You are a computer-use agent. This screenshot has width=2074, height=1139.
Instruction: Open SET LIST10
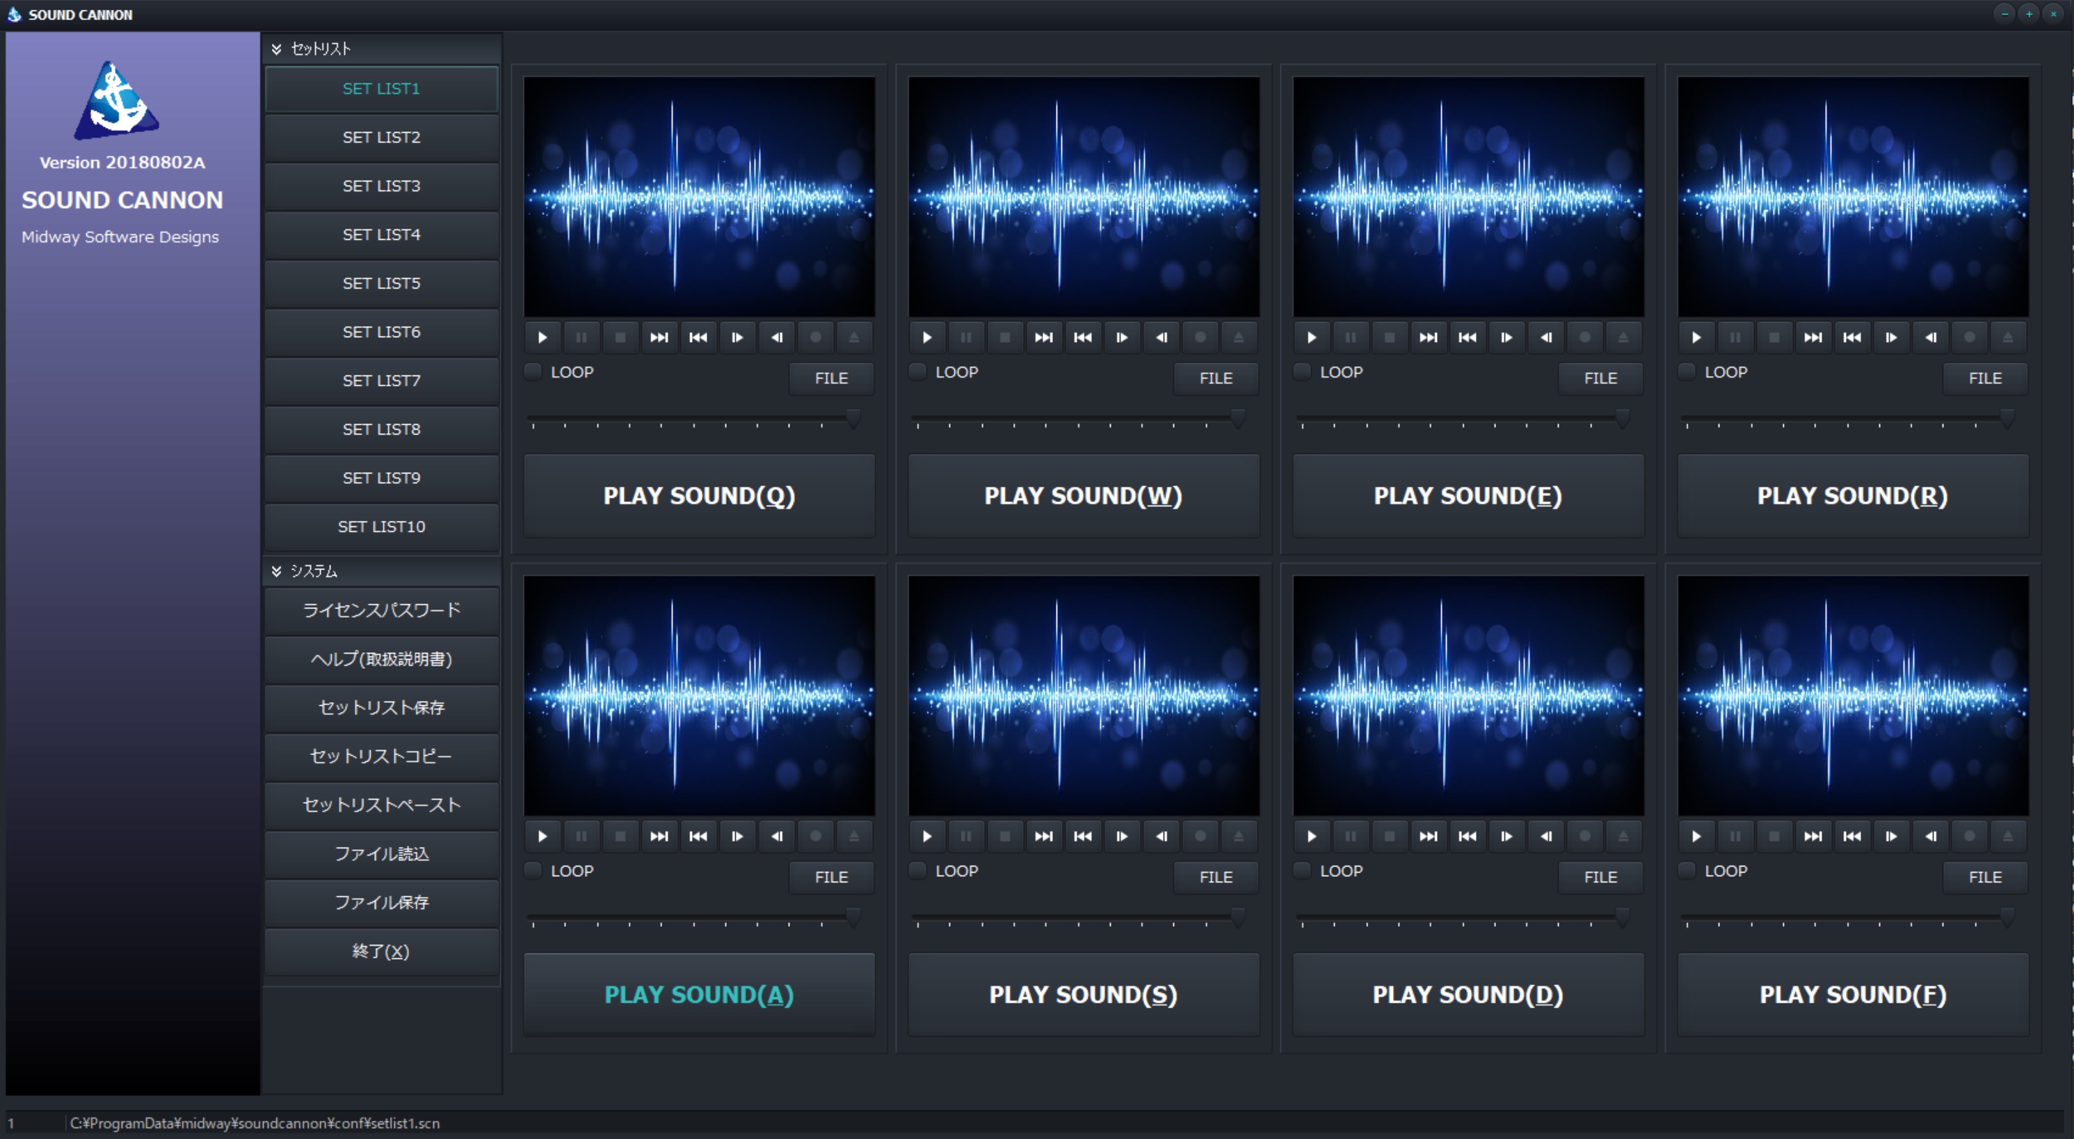tap(382, 526)
